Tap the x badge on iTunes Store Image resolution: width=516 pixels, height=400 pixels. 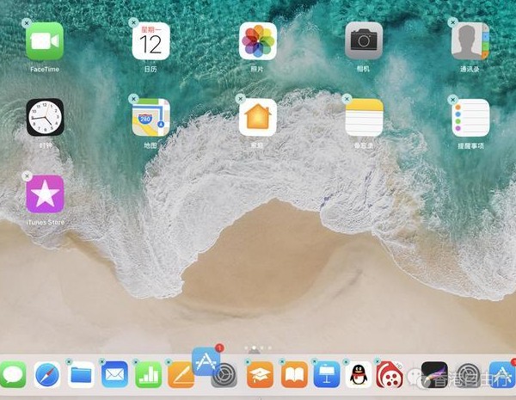pyautogui.click(x=27, y=176)
